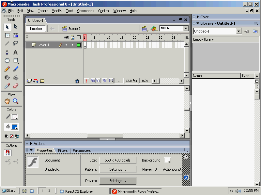
Task: Select the Rectangle tool
Action: pyautogui.click(x=16, y=60)
